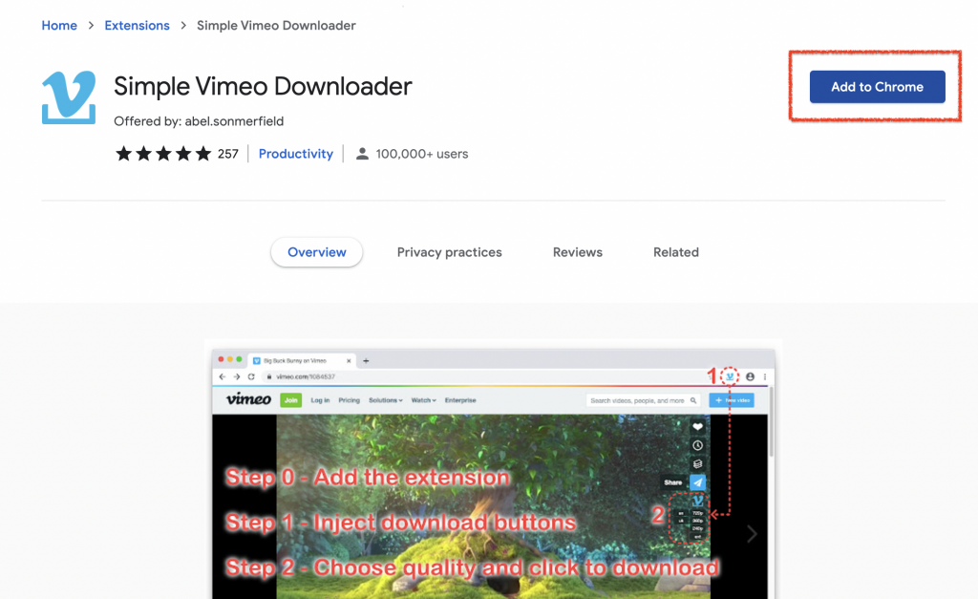Click the rating count 257
The width and height of the screenshot is (978, 599).
[x=227, y=154]
